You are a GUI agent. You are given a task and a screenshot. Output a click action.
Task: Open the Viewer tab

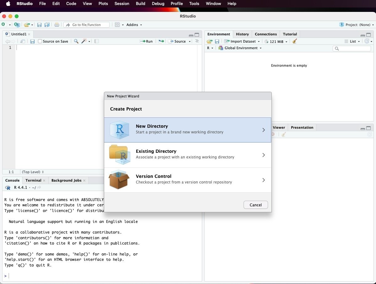[279, 127]
